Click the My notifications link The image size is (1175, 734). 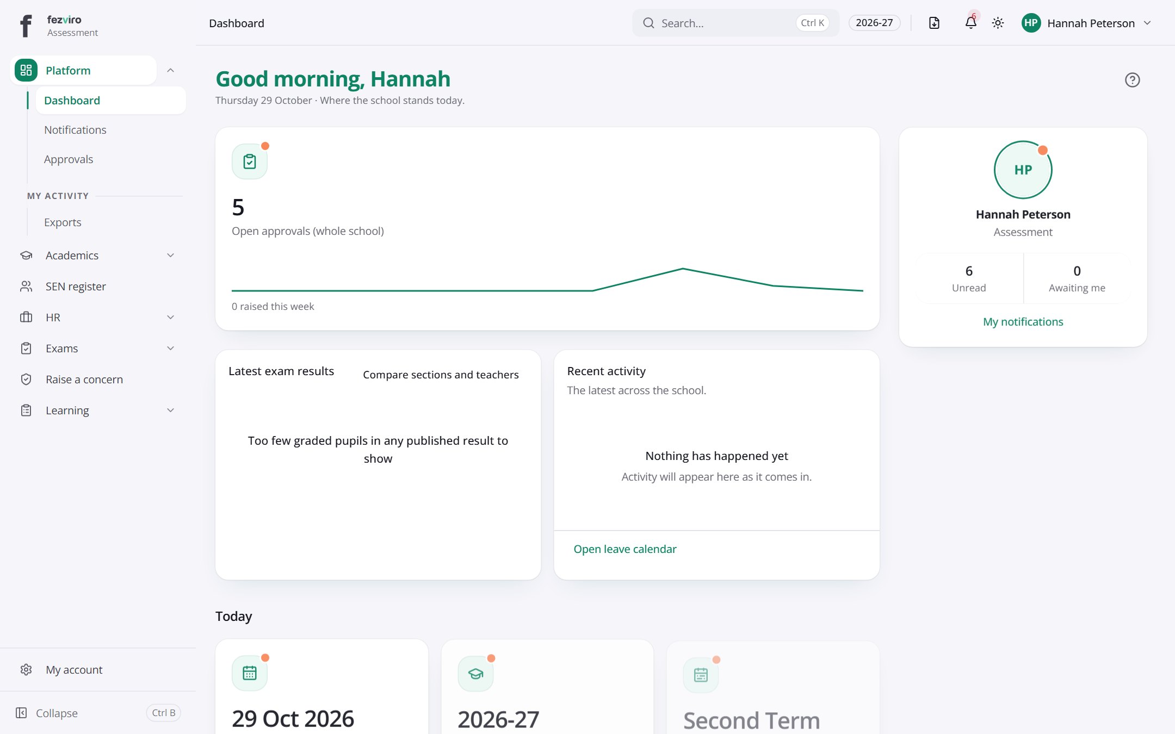(1023, 322)
